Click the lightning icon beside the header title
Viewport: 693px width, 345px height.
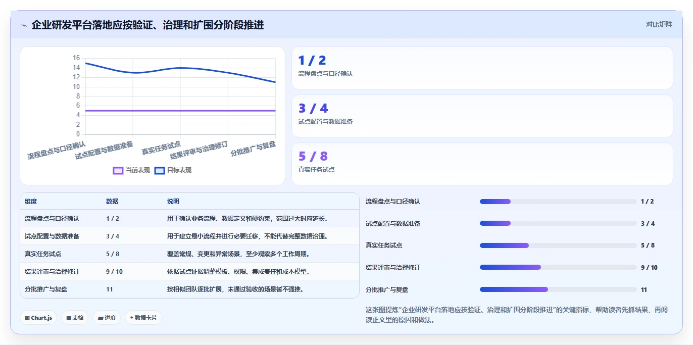point(24,25)
